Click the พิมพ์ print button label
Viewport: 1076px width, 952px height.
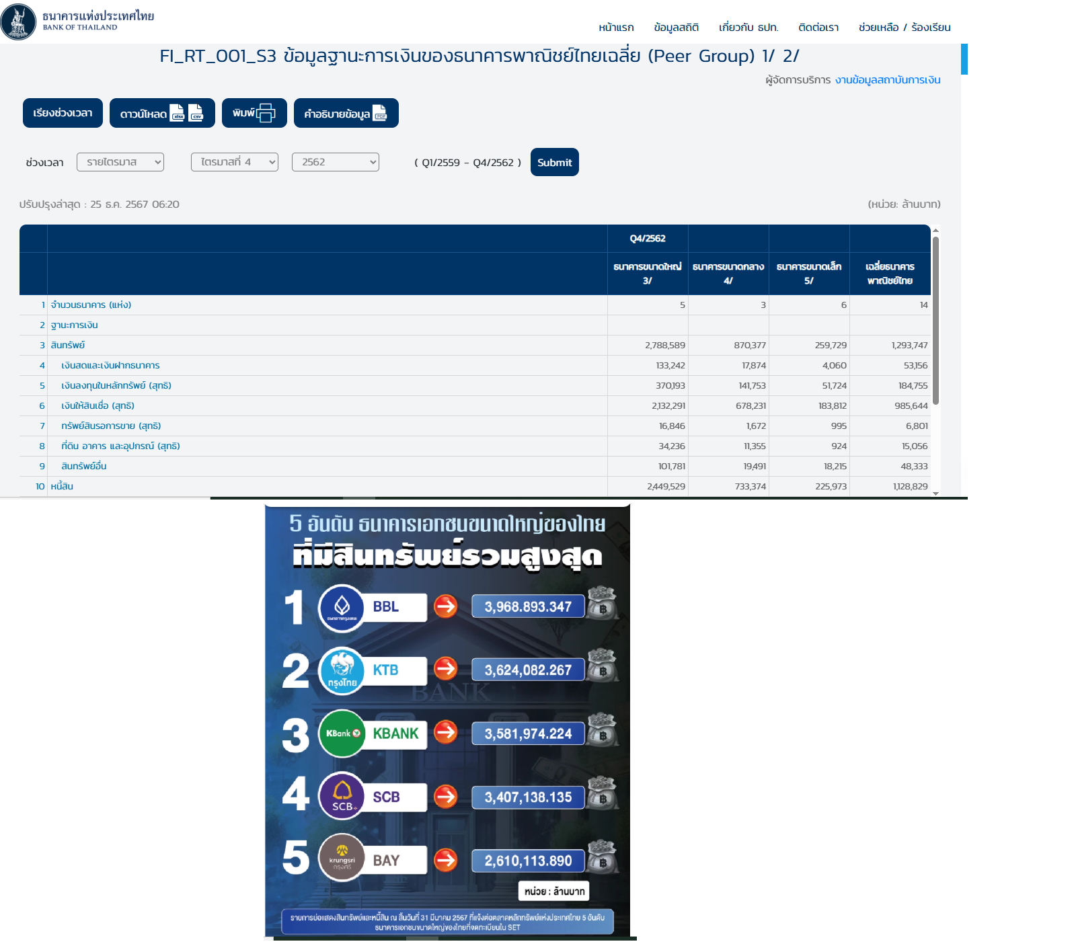click(x=243, y=113)
